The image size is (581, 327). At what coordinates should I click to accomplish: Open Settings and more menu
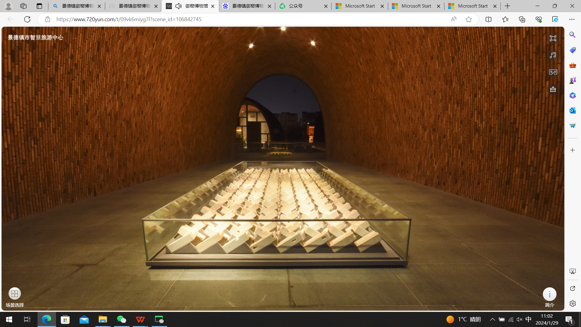tap(572, 19)
